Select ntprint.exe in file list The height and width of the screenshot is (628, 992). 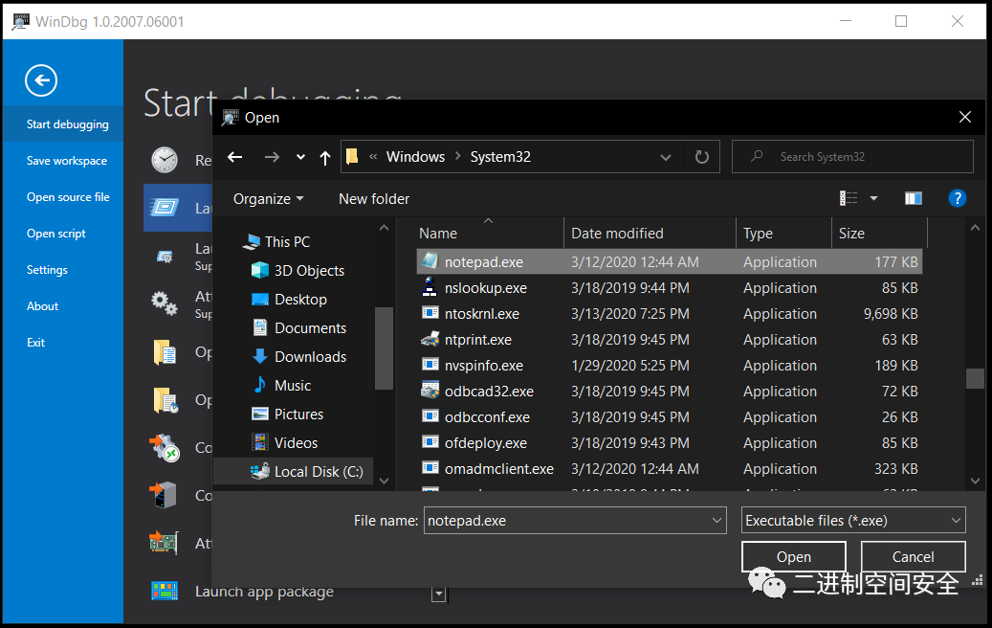coord(670,340)
